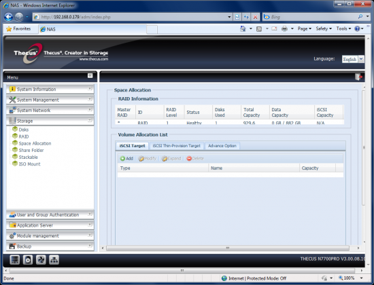Expand User and Group Authentication section
Screen dimensions: 374x285
pos(50,214)
